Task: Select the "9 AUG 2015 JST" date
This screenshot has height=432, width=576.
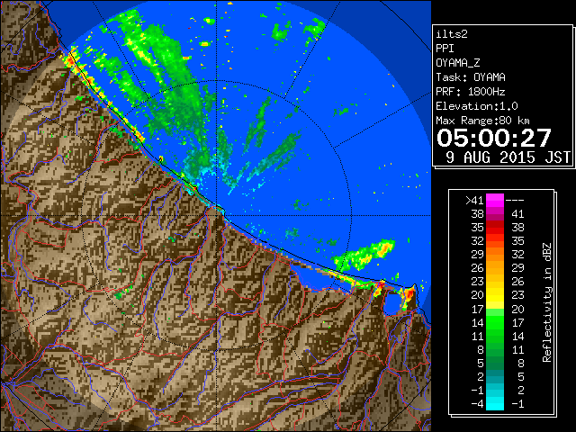Action: pyautogui.click(x=508, y=157)
